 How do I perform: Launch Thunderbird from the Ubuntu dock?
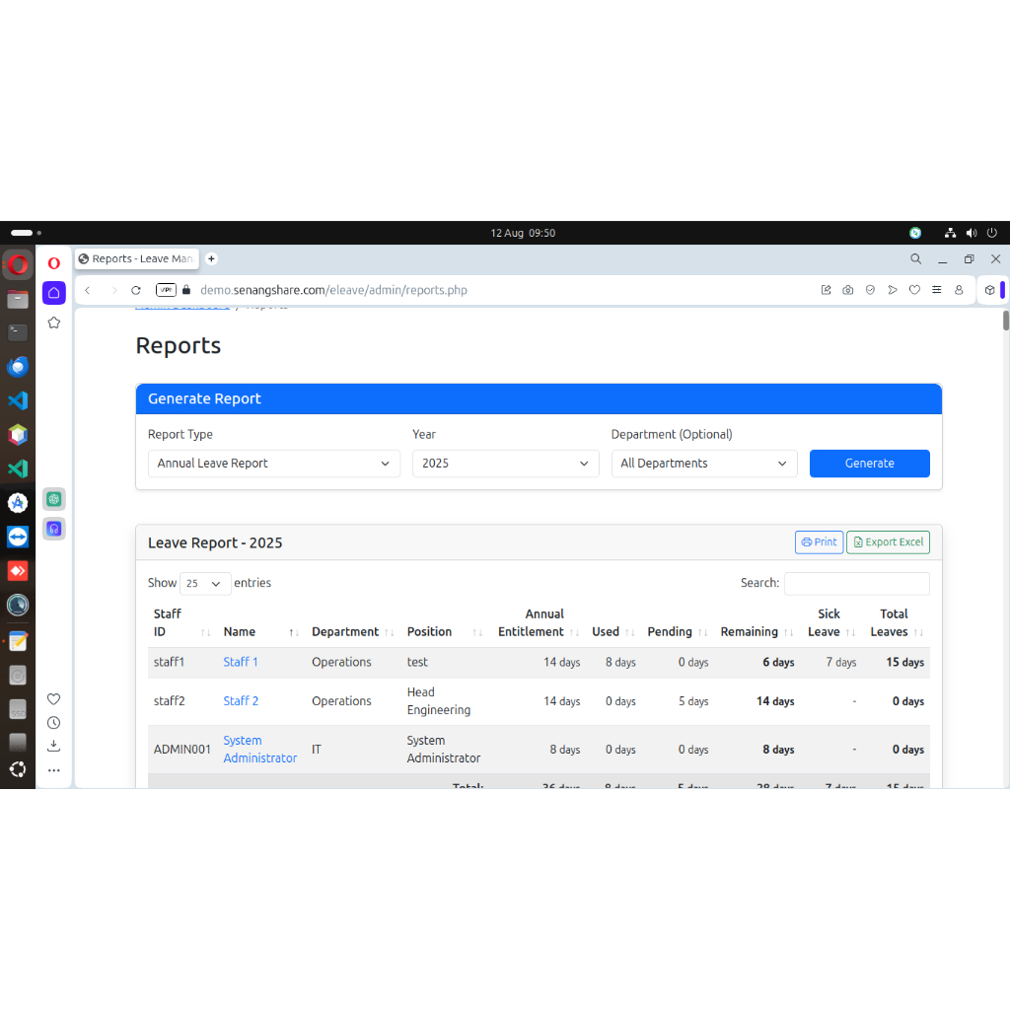18,367
